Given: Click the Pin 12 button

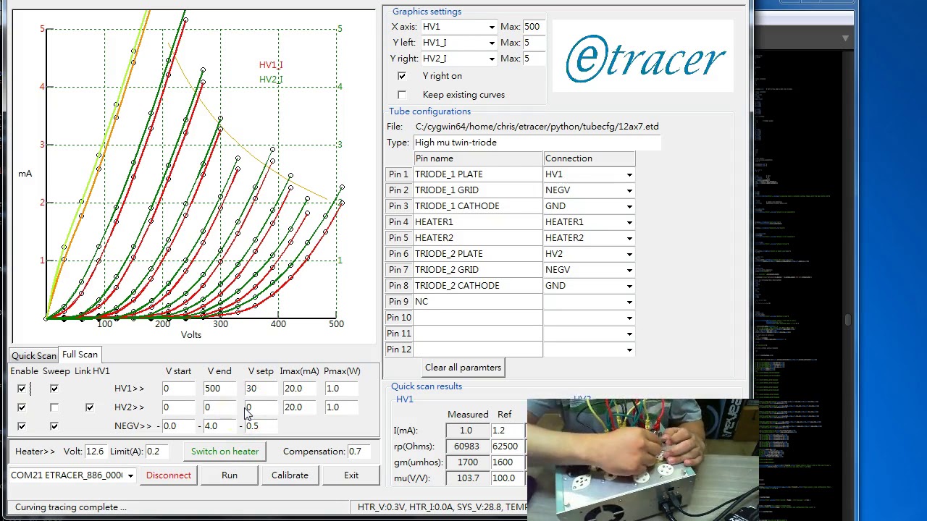Looking at the screenshot, I should click(x=398, y=350).
